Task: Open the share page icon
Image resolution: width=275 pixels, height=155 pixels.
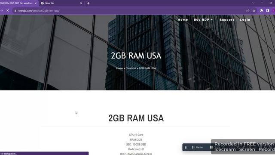Action: 247,11
